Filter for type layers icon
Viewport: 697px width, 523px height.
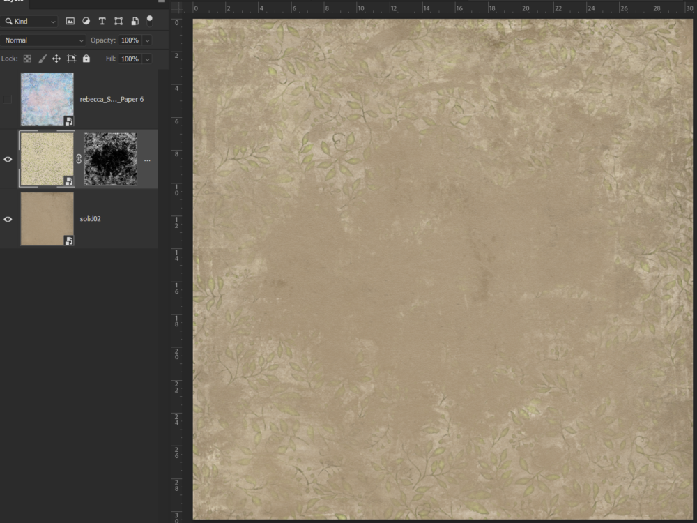click(x=102, y=21)
